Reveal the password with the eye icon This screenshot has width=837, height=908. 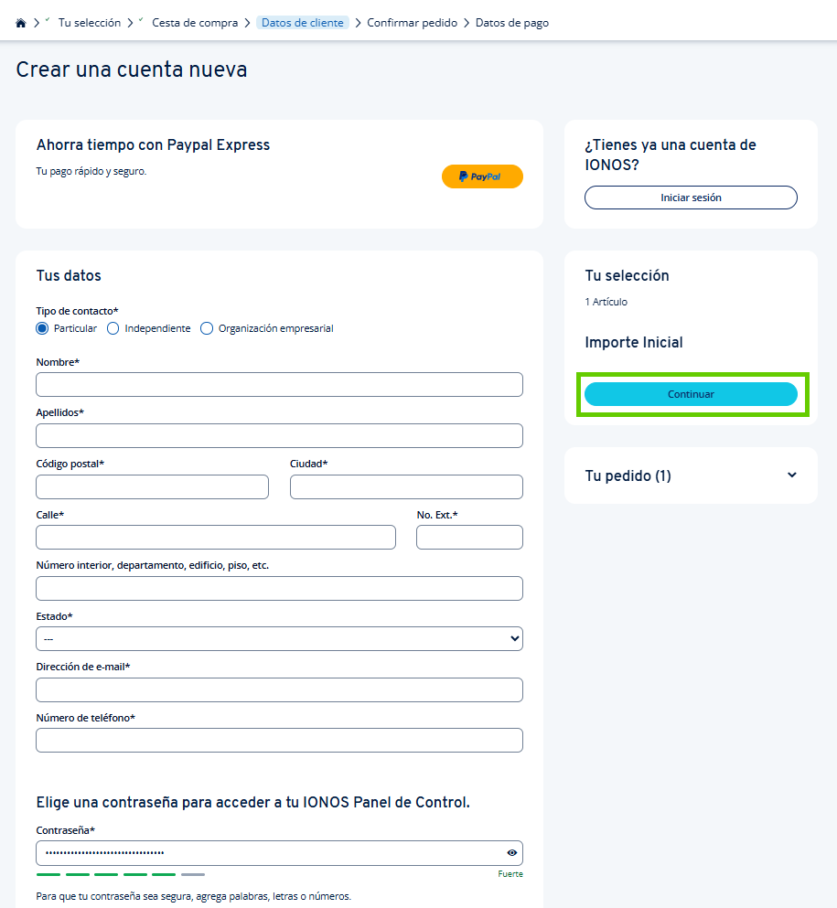(510, 852)
